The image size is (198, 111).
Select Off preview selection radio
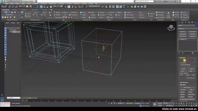click(180, 75)
